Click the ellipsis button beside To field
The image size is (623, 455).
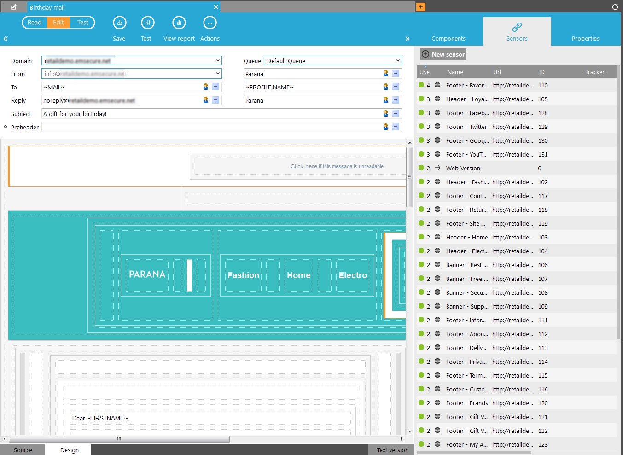[x=215, y=87]
